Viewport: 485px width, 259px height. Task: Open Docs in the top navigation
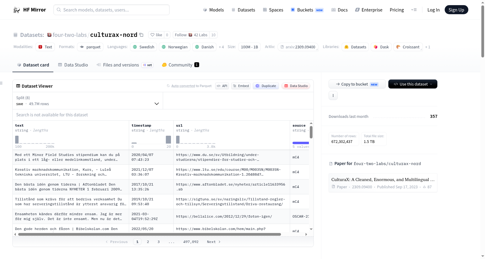tap(339, 10)
